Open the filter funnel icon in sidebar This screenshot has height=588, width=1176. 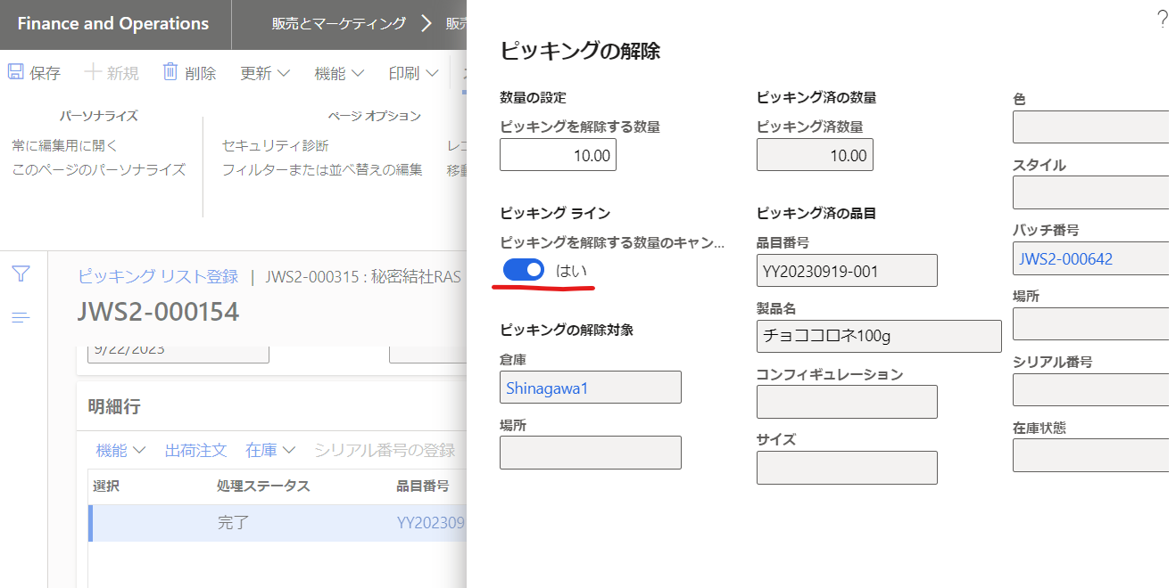coord(21,274)
